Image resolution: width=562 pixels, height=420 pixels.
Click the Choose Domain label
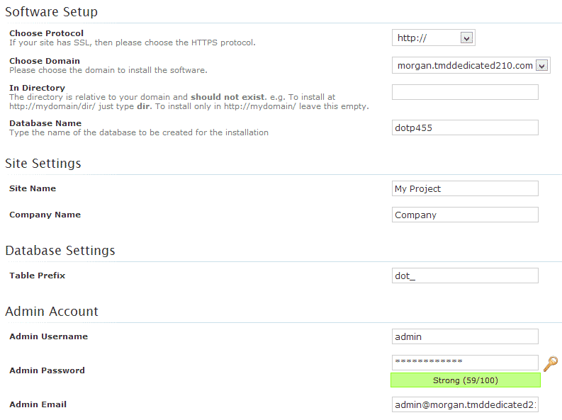click(x=45, y=61)
